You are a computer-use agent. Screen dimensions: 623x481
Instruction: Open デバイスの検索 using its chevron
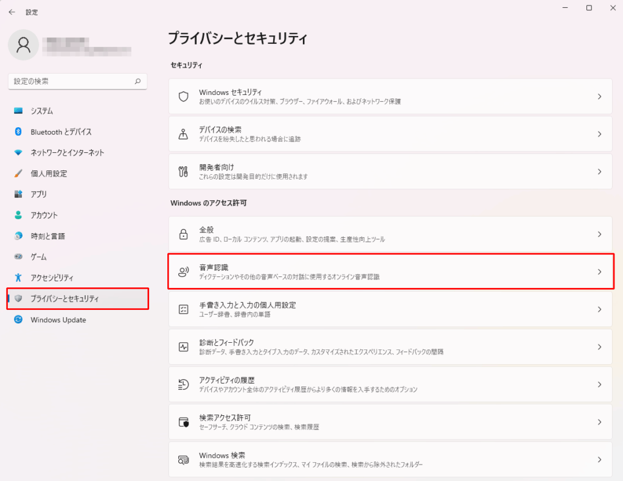[599, 135]
